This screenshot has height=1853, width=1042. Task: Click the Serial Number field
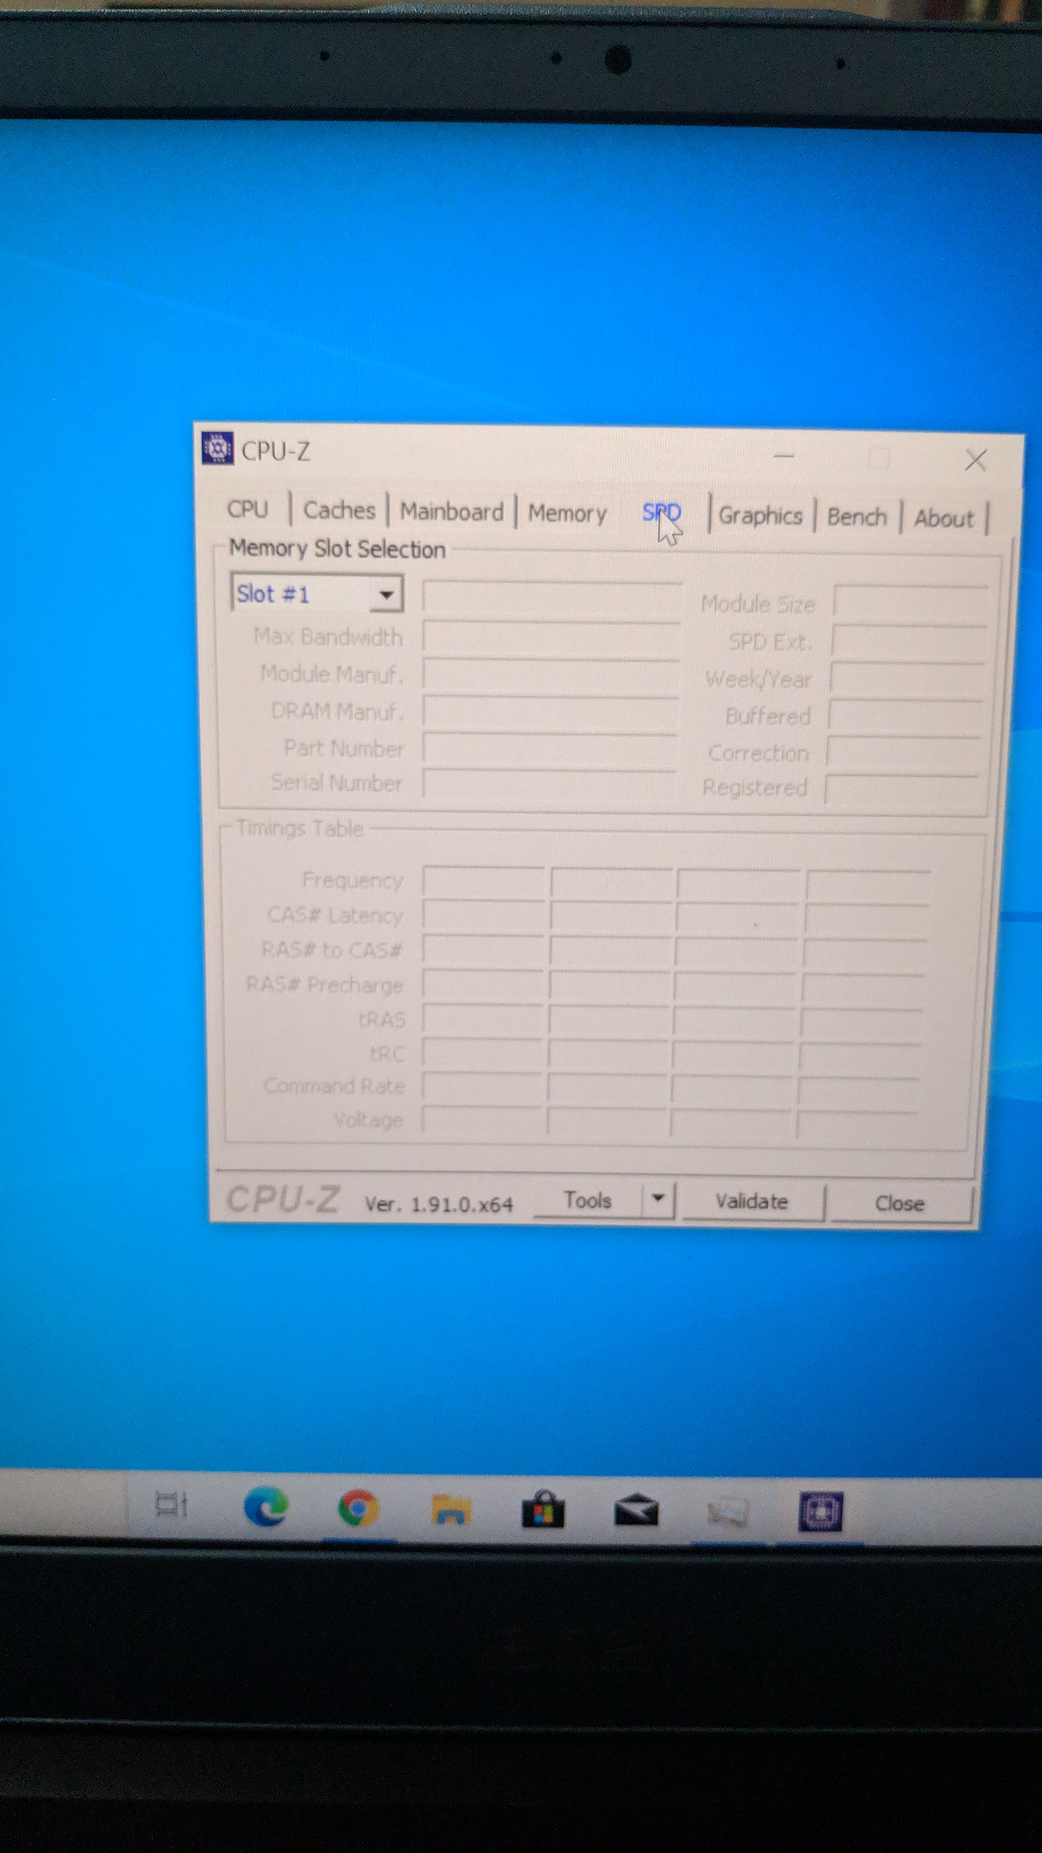coord(549,784)
